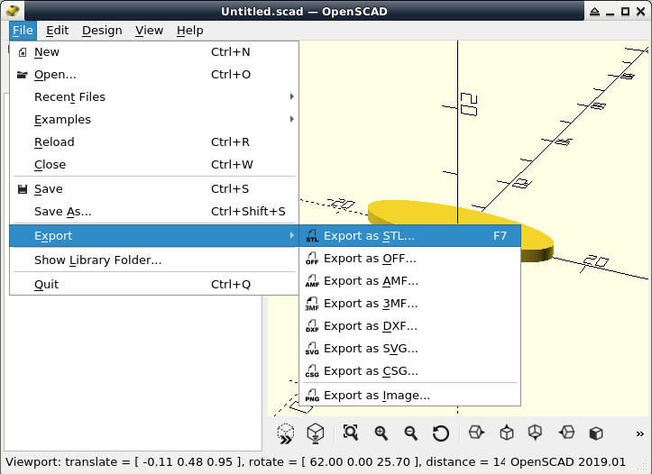Close the open File menu via File

(x=23, y=31)
